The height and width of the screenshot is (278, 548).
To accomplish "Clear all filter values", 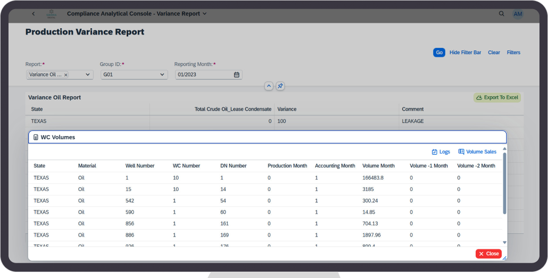I will tap(494, 53).
